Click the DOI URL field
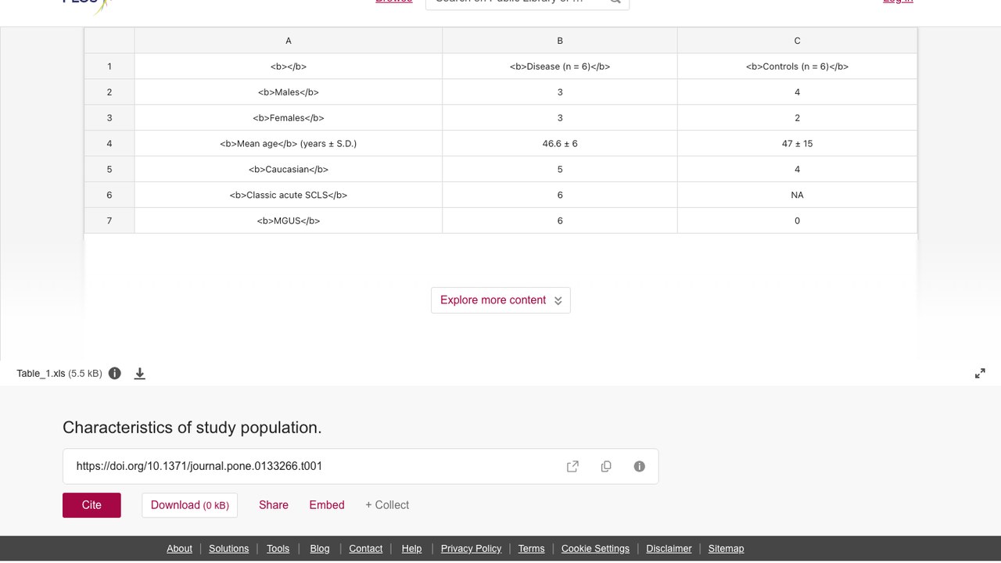 361,466
